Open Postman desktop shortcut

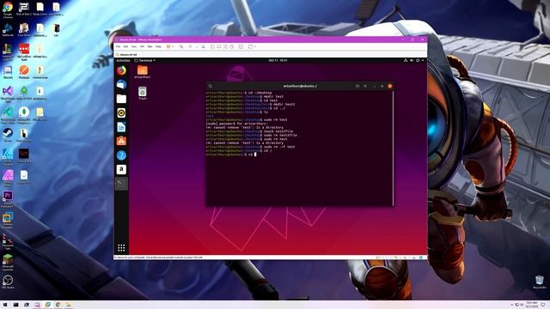pyautogui.click(x=24, y=72)
